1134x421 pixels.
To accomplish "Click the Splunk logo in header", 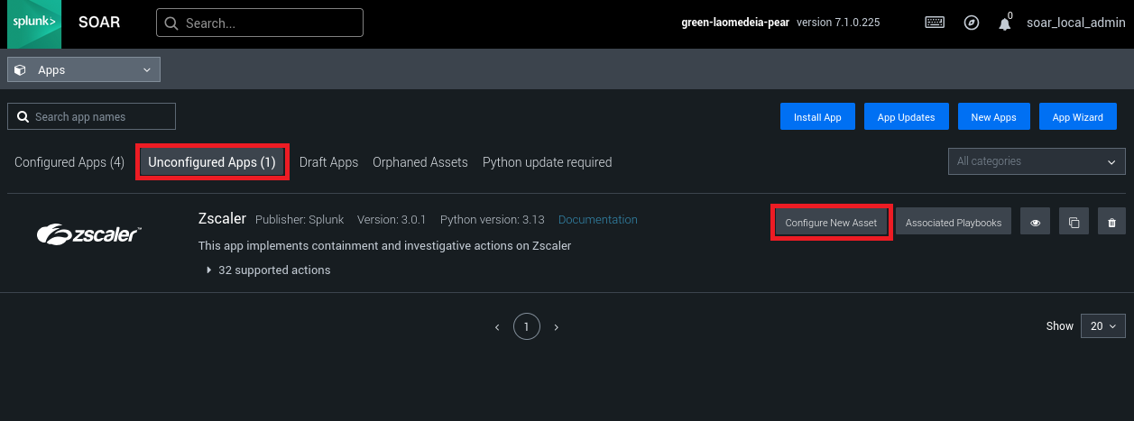I will pyautogui.click(x=33, y=23).
